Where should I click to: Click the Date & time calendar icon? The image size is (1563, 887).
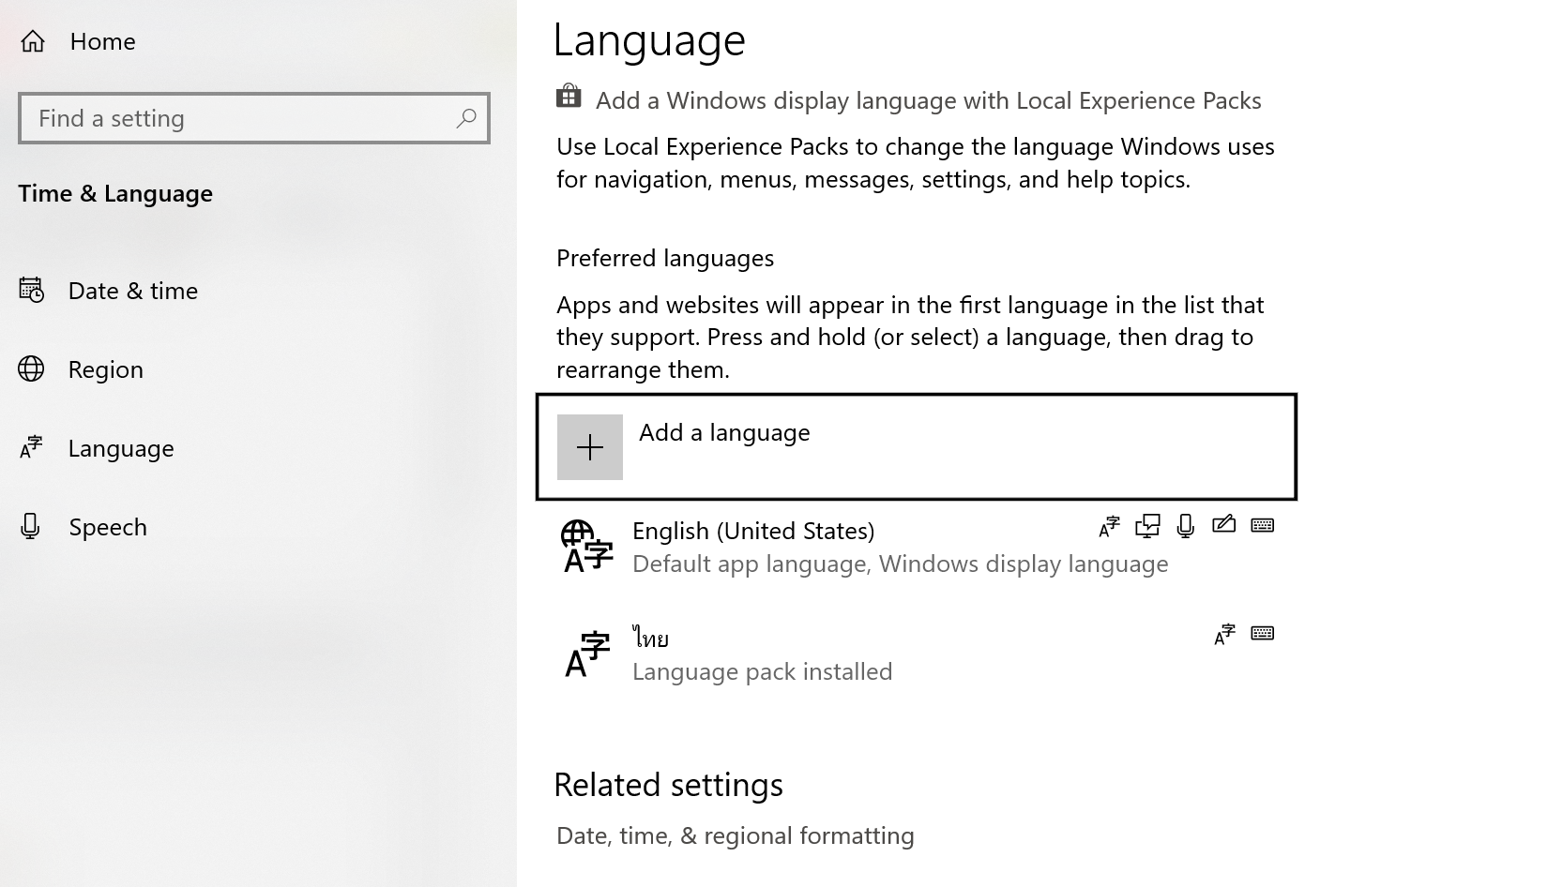(x=31, y=291)
